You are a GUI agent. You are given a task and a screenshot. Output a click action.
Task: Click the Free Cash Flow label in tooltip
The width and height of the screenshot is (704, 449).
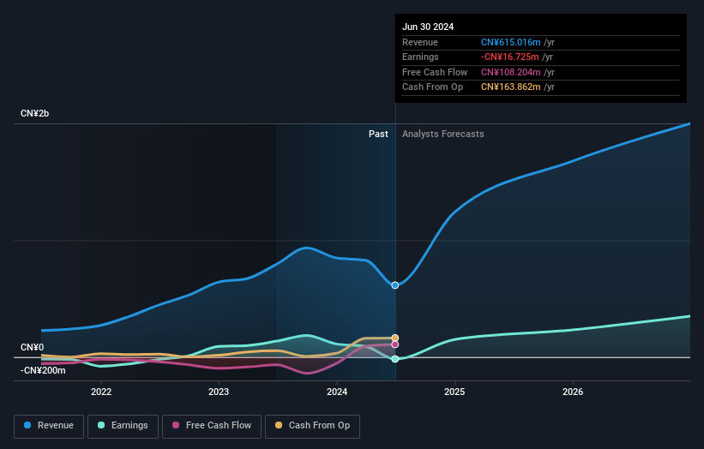click(x=435, y=72)
